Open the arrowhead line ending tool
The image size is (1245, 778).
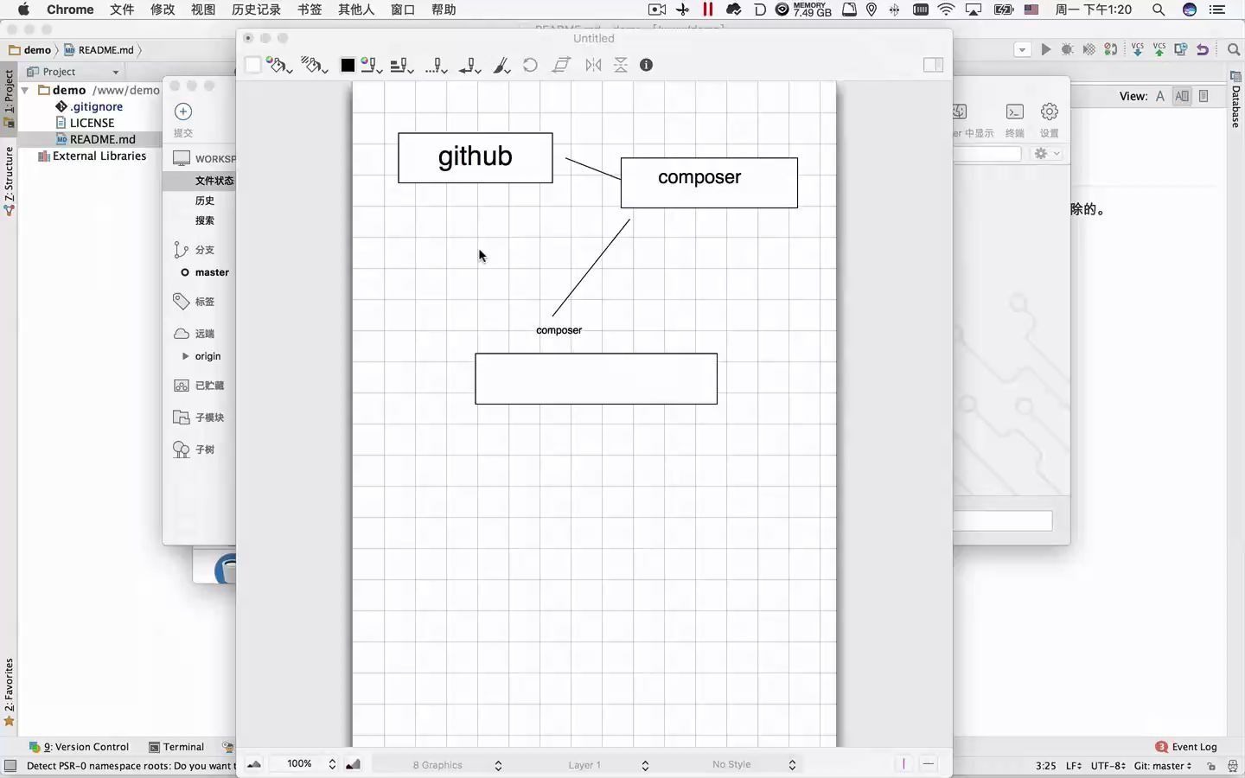pyautogui.click(x=470, y=65)
